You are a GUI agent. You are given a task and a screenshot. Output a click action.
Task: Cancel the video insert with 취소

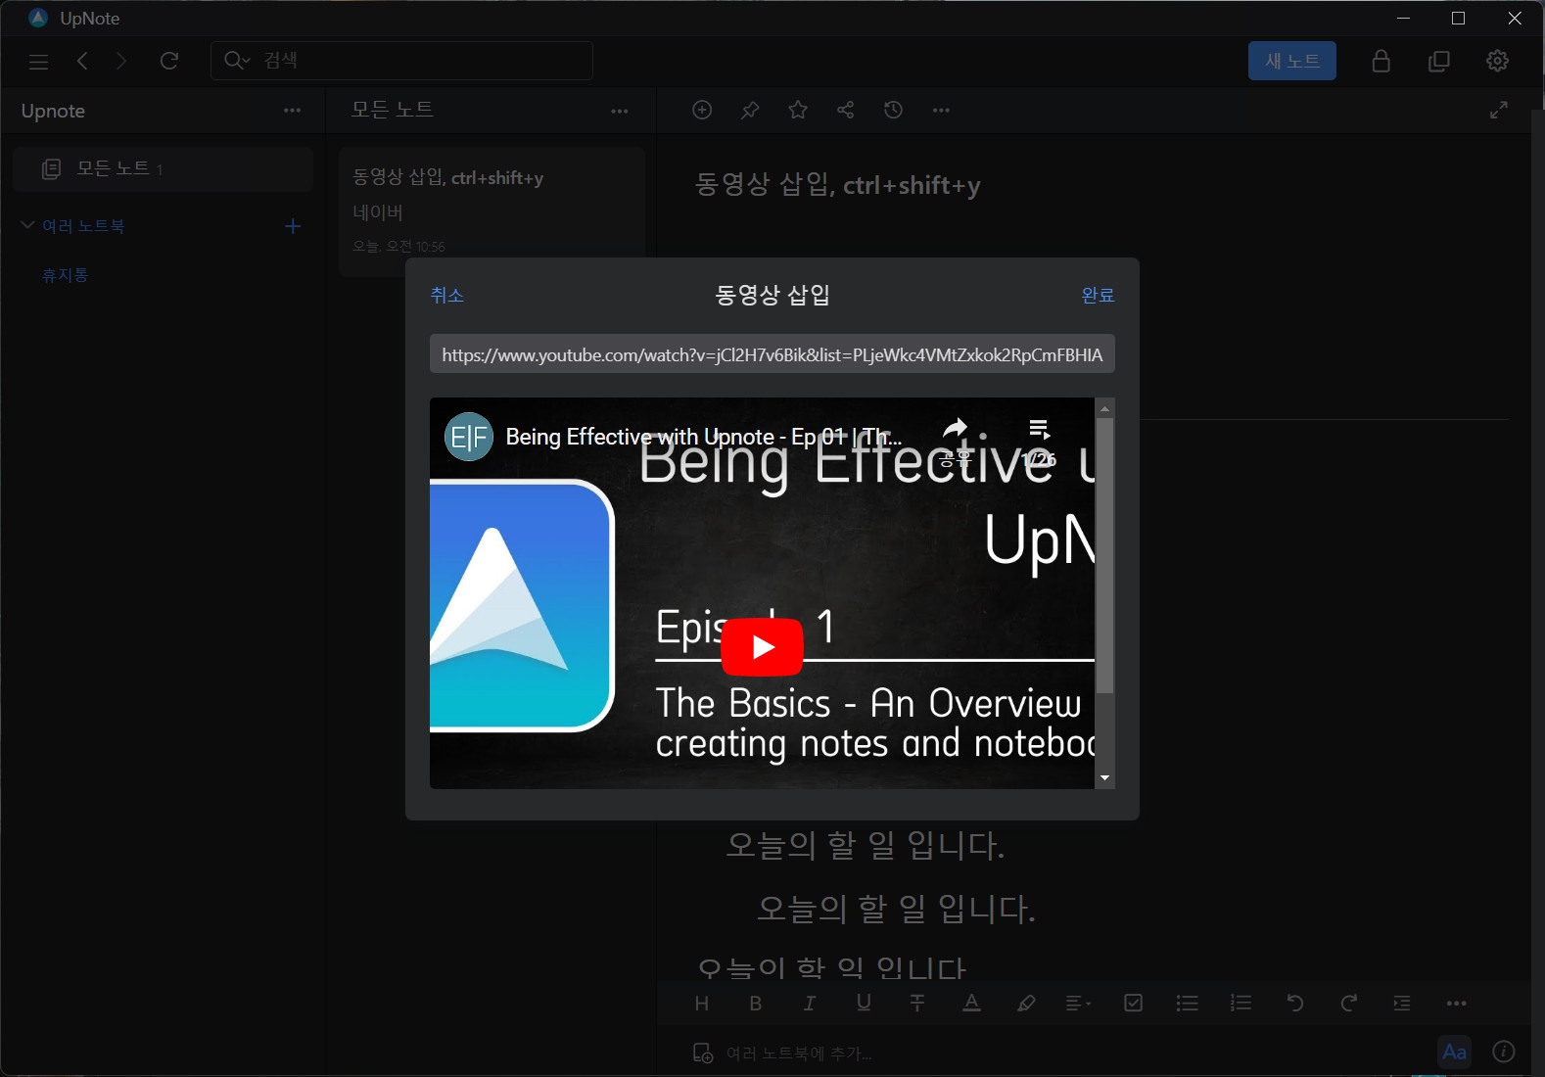(x=447, y=295)
